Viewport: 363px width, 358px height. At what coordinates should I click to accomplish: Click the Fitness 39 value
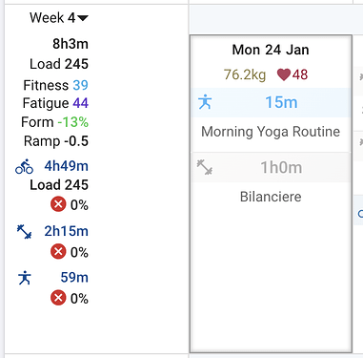point(80,85)
